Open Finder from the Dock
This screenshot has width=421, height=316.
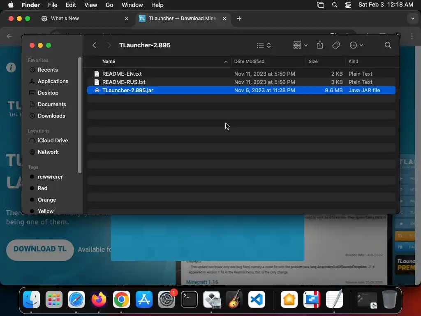coord(31,300)
